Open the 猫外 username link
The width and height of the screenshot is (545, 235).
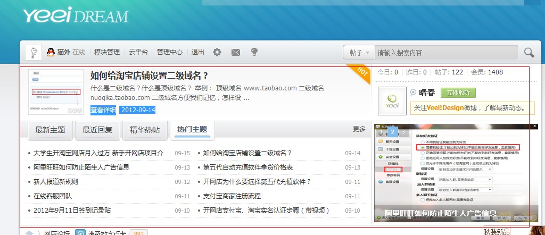tap(64, 52)
